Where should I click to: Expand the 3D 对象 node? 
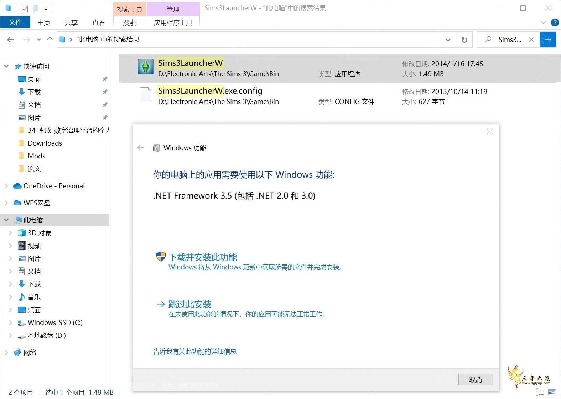tap(10, 233)
